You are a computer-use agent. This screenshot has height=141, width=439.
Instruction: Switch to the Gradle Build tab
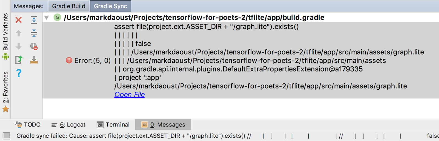coord(69,6)
